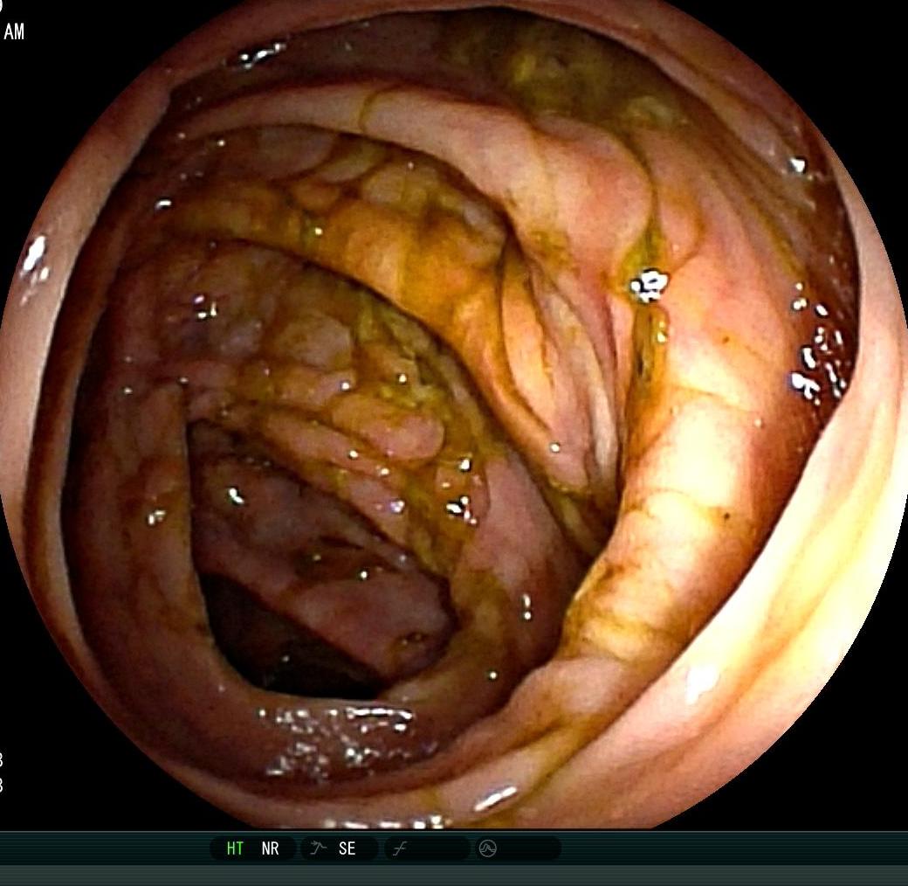Click the green HT indicator

click(x=235, y=848)
